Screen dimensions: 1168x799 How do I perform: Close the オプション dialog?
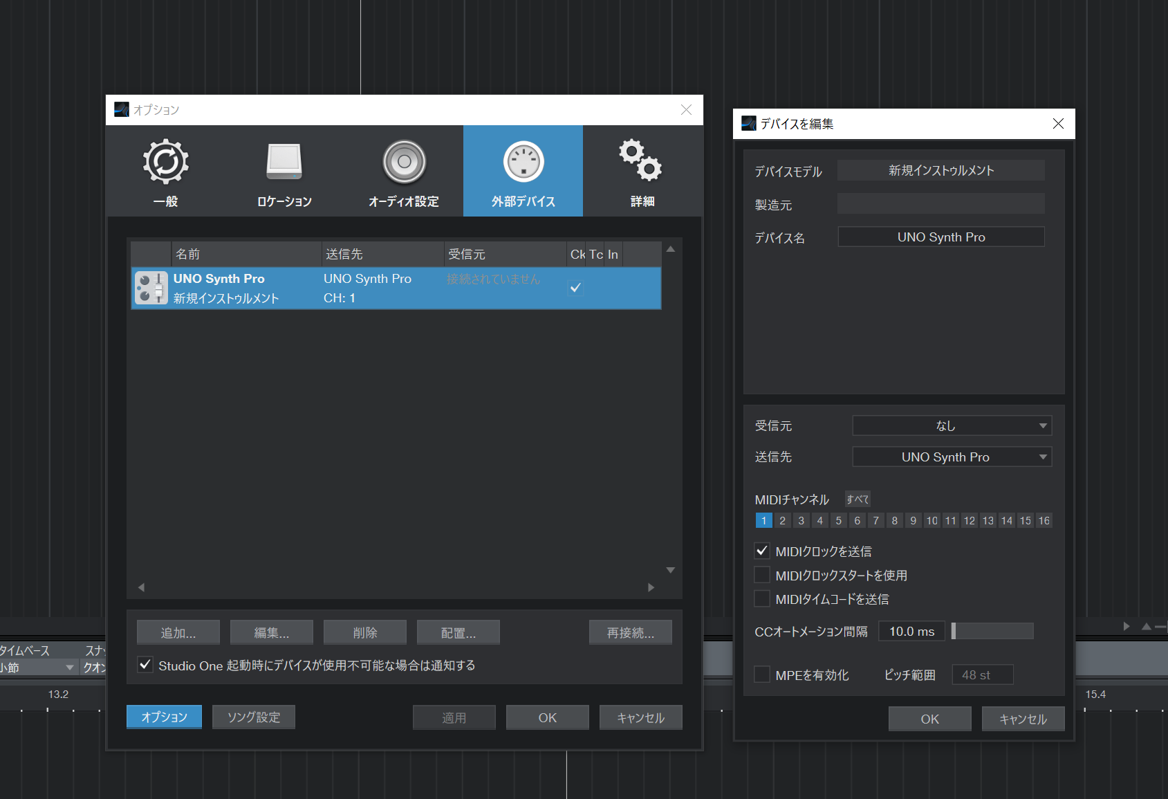tap(686, 109)
